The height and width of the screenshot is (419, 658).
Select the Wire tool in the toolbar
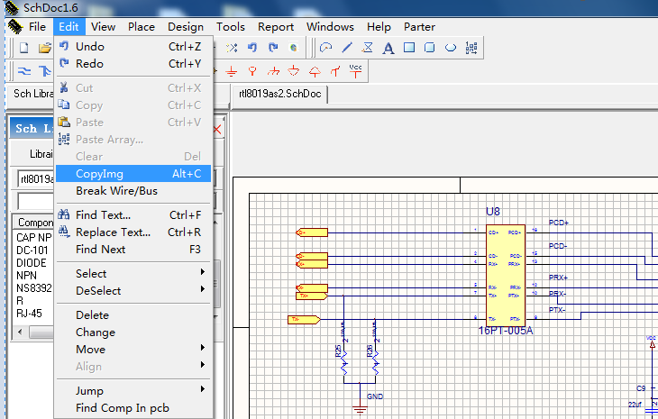[23, 70]
